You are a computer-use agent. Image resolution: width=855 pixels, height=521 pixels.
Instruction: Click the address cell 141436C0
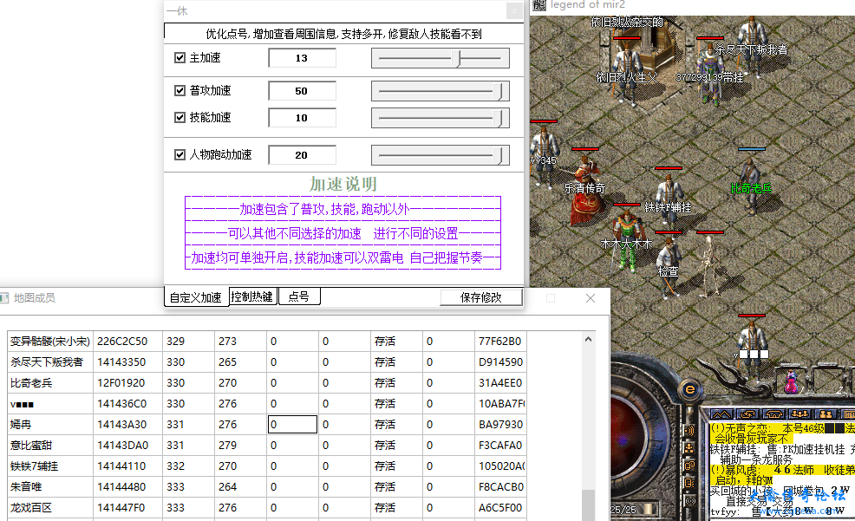pos(128,404)
